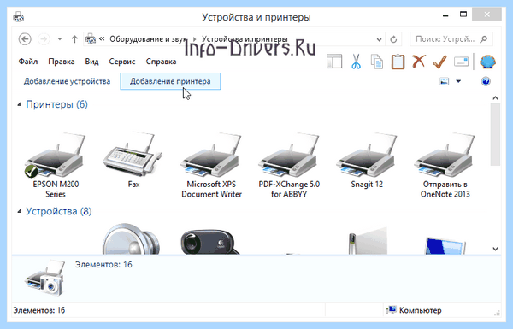Expand the address bar history dropdown
513x329 pixels.
click(x=379, y=39)
